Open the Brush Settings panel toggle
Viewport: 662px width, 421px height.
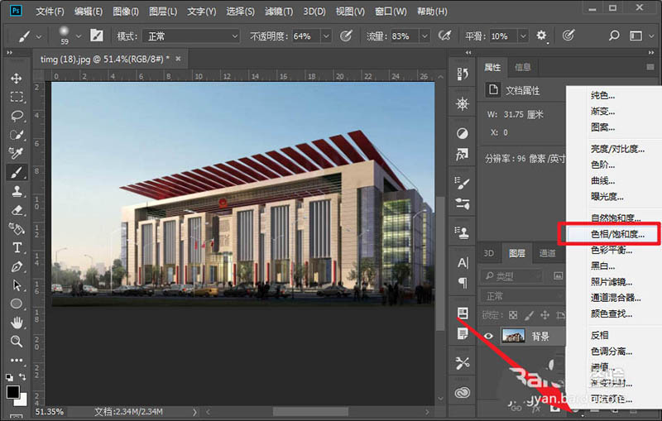pyautogui.click(x=96, y=36)
